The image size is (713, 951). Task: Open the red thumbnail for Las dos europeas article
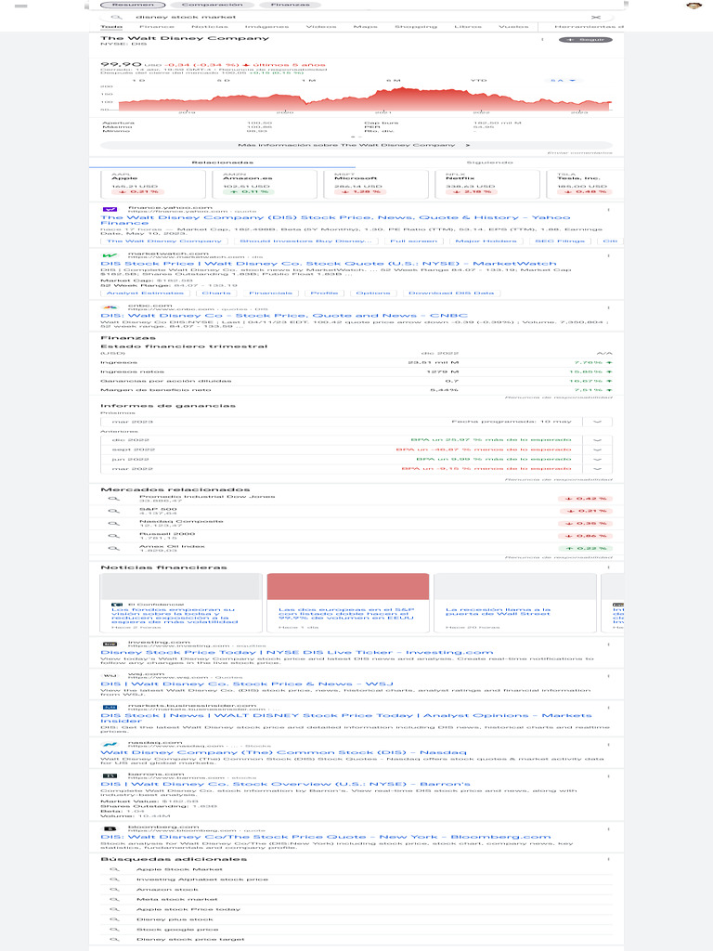click(x=348, y=587)
